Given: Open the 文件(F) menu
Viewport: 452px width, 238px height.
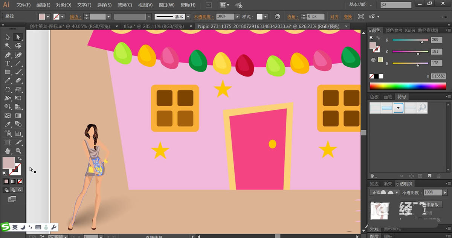Looking at the screenshot, I should pyautogui.click(x=24, y=5).
